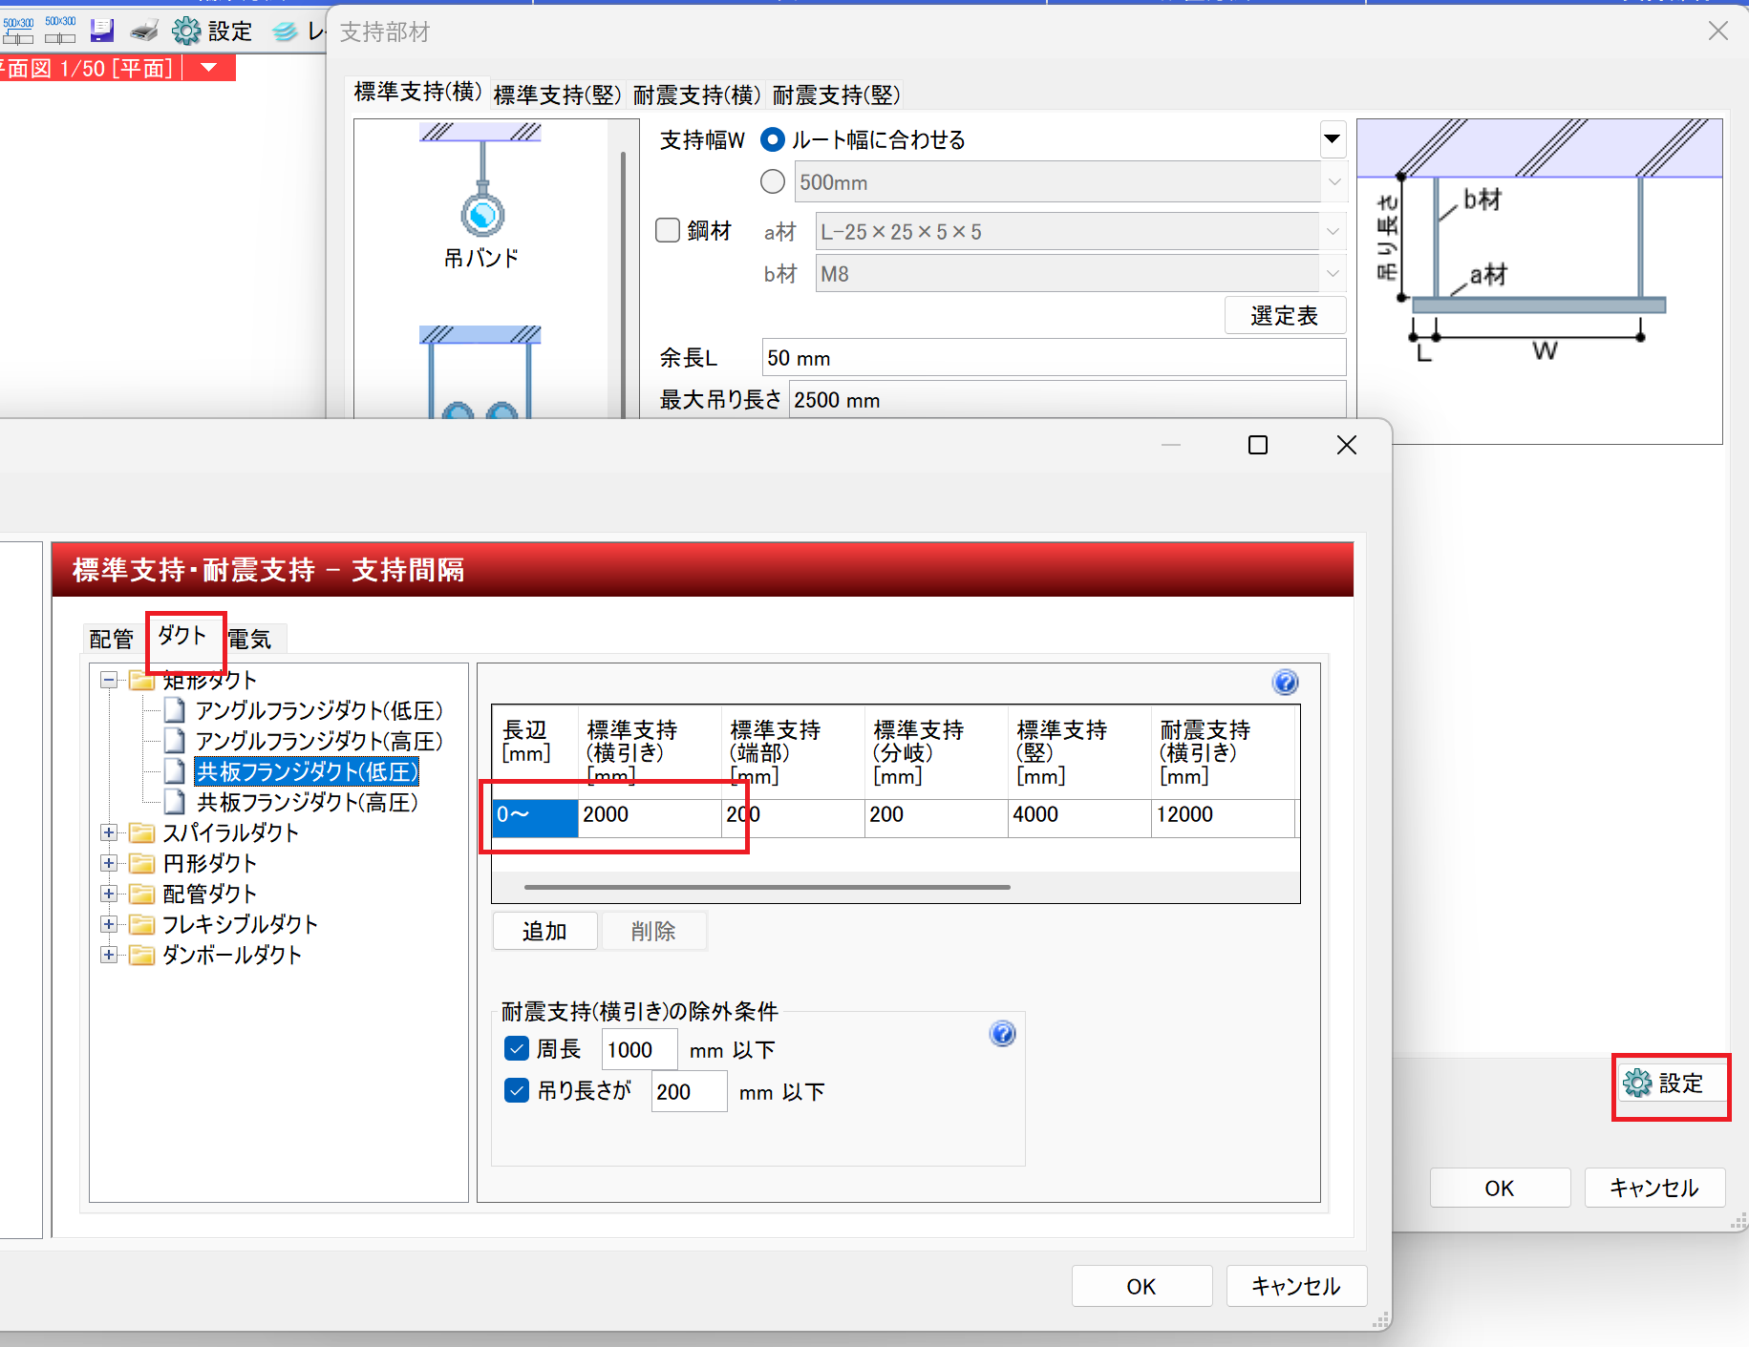The height and width of the screenshot is (1347, 1749).
Task: Click the 選定表 button
Action: pyautogui.click(x=1285, y=316)
